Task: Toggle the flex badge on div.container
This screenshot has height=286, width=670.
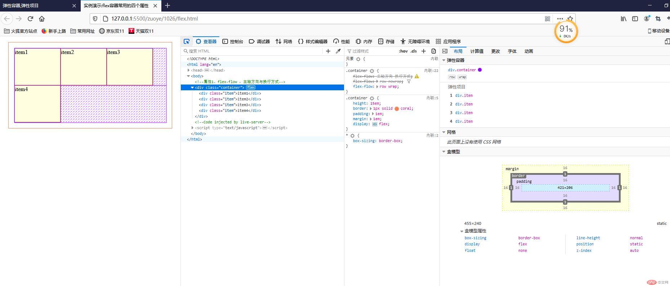Action: tap(251, 87)
